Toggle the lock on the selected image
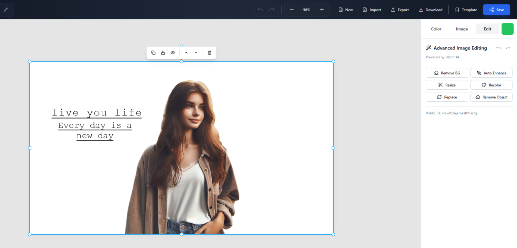Viewport: 517px width, 248px height. tap(163, 53)
